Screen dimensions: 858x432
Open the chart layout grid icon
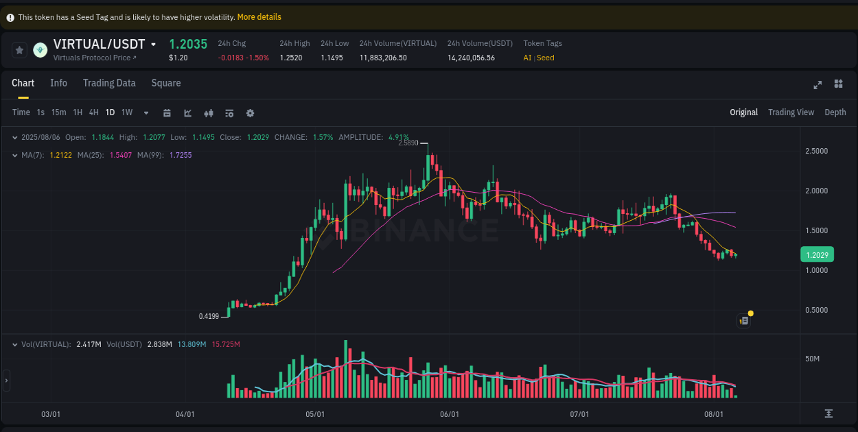point(838,84)
